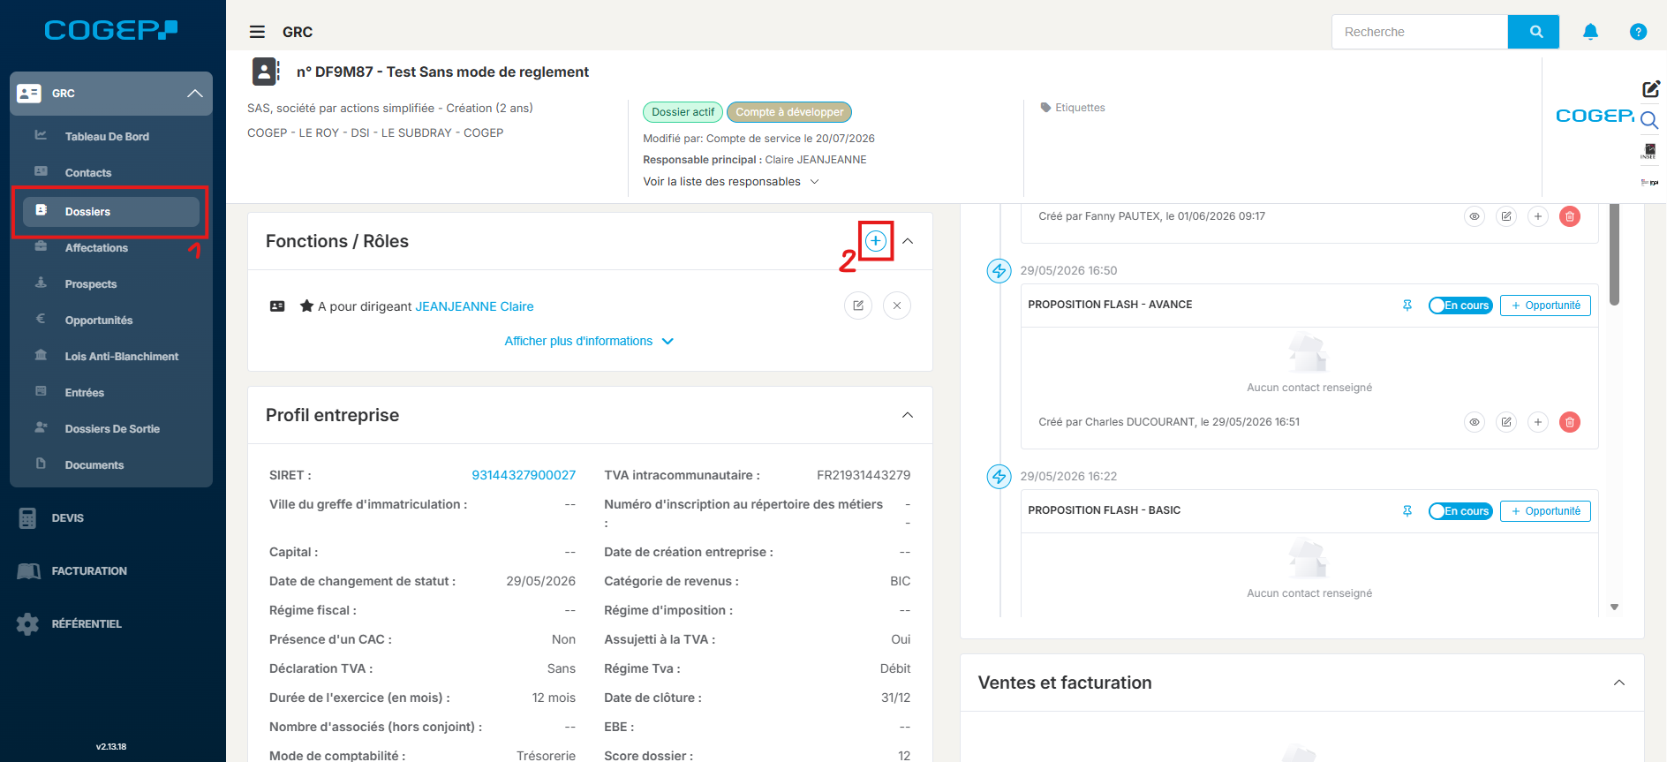Click the timeline scrollbar down arrow
The image size is (1667, 762).
point(1614,607)
